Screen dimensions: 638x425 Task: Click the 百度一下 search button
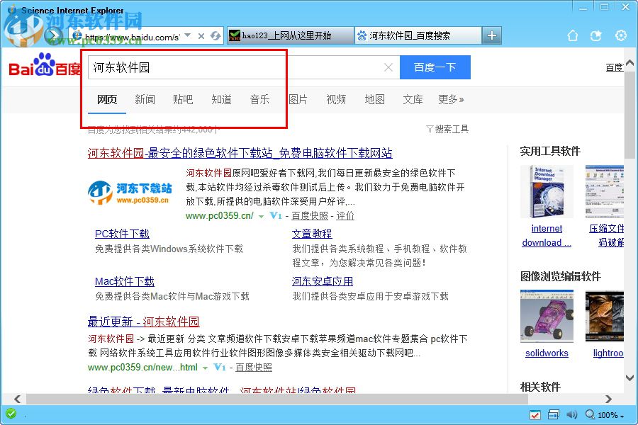(x=435, y=67)
